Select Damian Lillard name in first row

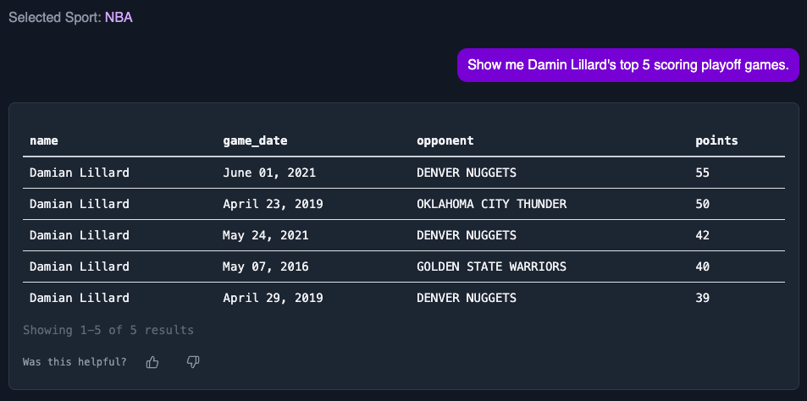pos(80,173)
